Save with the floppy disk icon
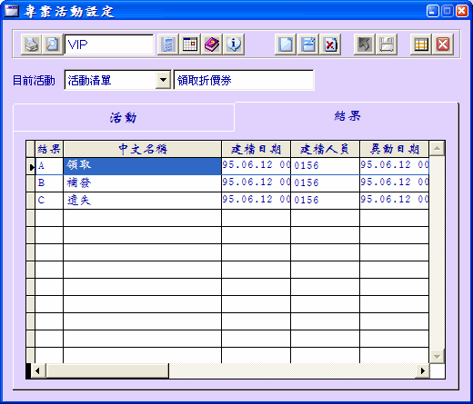Viewport: 473px width, 404px height. [x=387, y=44]
